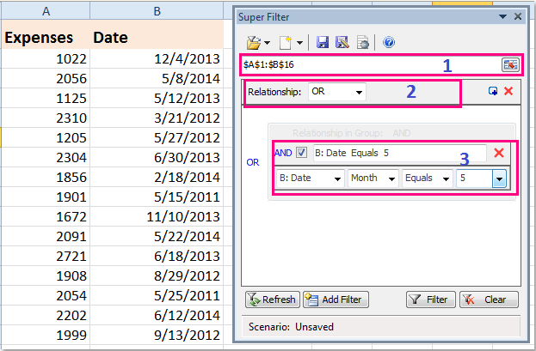536x351 pixels.
Task: Uncheck the B: Date Equals 5 condition
Action: [301, 153]
